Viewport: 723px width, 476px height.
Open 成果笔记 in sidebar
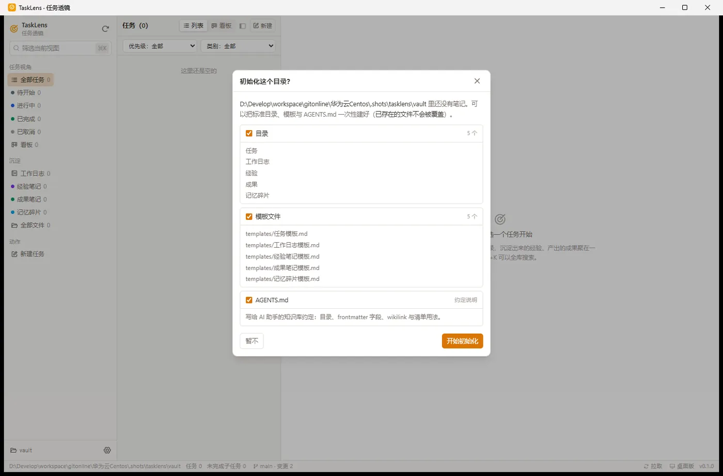click(28, 199)
